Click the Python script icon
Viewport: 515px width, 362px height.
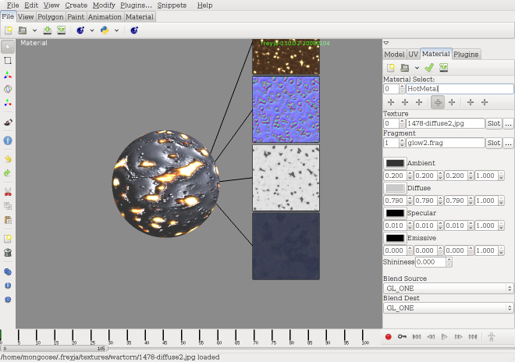pos(105,30)
